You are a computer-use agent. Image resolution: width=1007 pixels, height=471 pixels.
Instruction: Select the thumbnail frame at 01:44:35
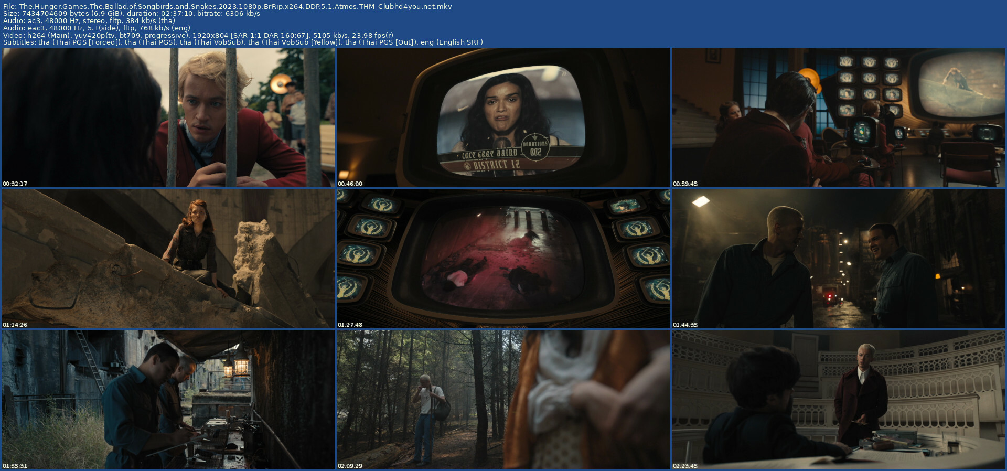point(839,259)
